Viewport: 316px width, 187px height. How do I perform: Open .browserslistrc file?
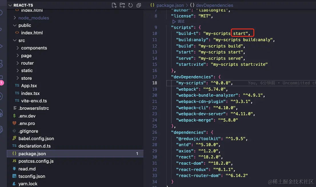[34, 108]
